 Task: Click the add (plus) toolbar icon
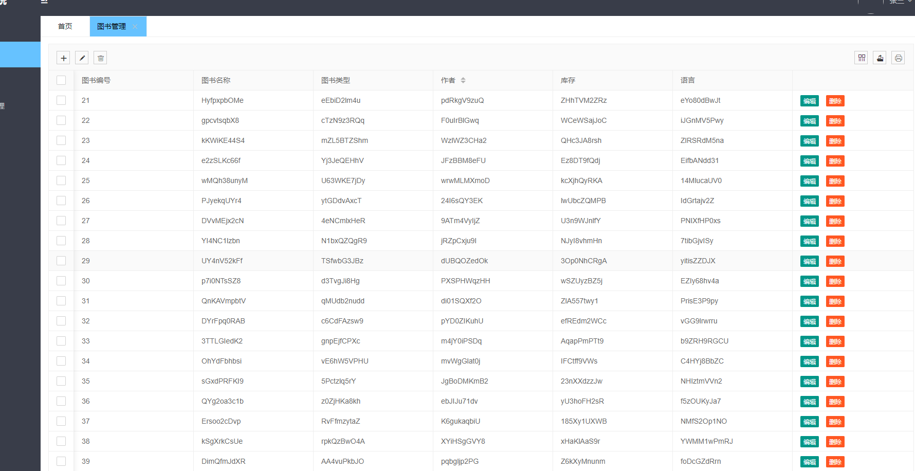63,58
